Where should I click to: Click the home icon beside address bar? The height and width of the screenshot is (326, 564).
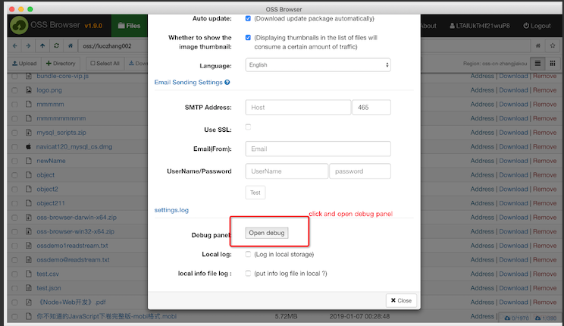70,45
